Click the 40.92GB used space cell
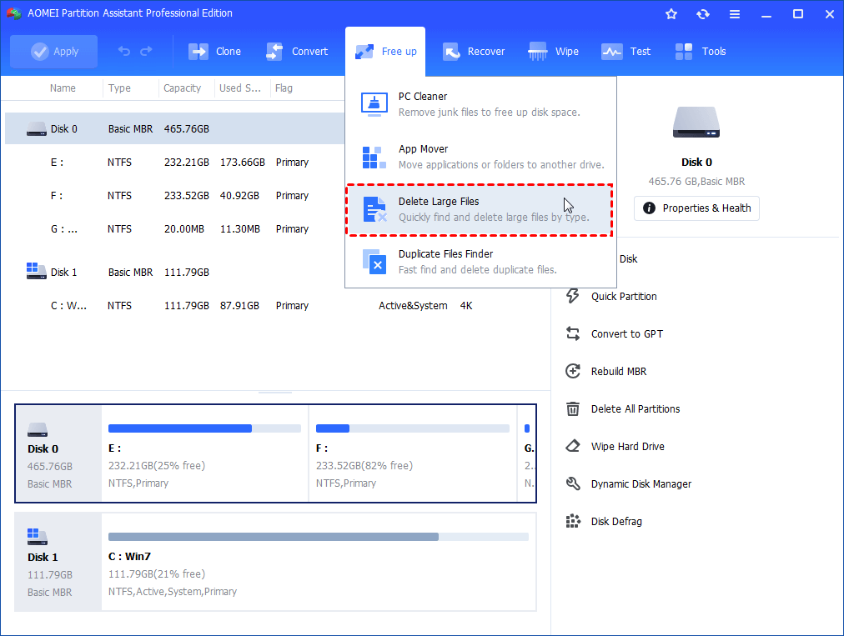This screenshot has width=844, height=636. [x=239, y=196]
